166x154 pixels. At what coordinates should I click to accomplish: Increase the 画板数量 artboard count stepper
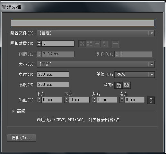pos(39,42)
